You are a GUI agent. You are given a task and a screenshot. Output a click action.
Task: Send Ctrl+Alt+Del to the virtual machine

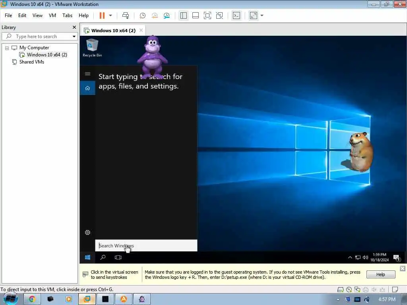(x=126, y=15)
